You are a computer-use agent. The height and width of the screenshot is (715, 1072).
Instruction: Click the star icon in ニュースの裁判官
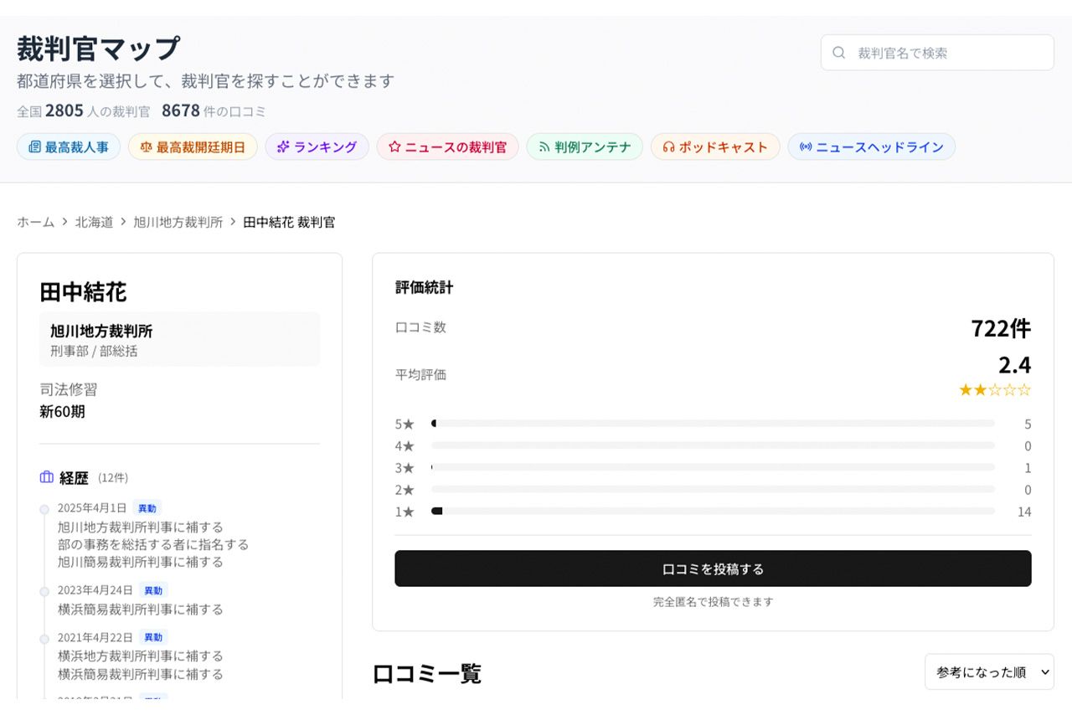394,147
